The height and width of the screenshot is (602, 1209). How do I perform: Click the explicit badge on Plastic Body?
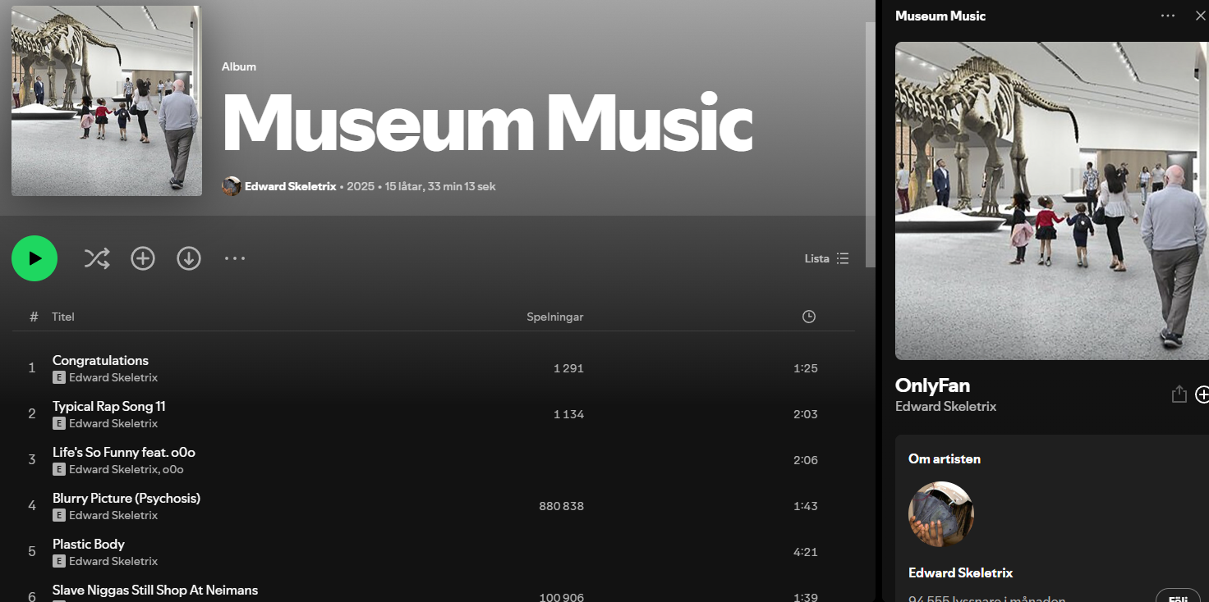click(59, 561)
